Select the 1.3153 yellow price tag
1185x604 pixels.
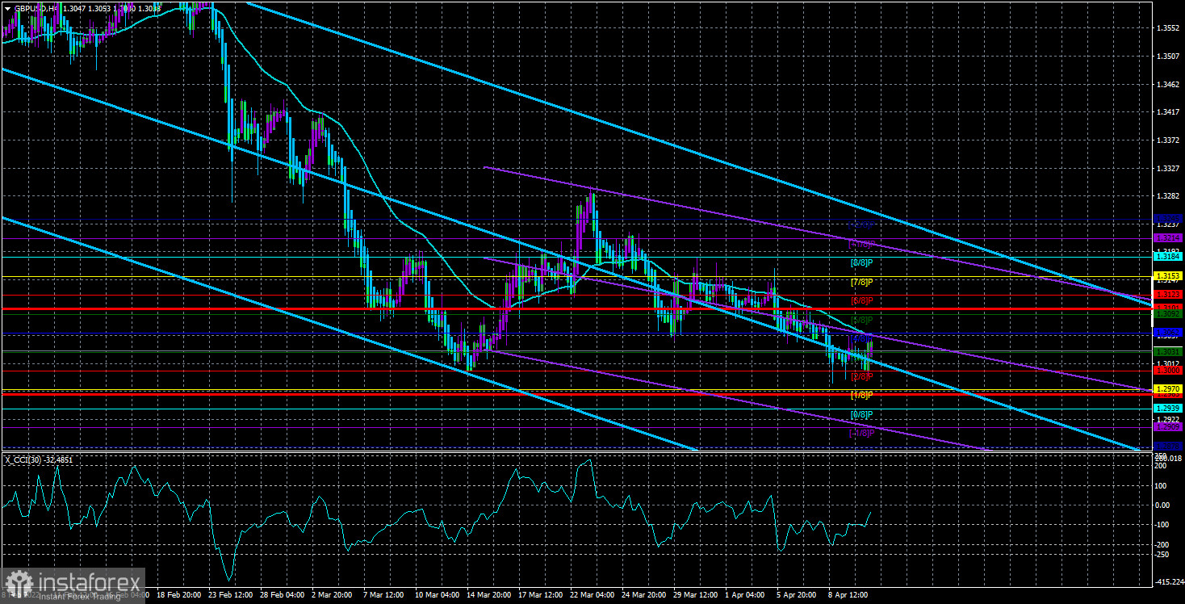point(1168,276)
